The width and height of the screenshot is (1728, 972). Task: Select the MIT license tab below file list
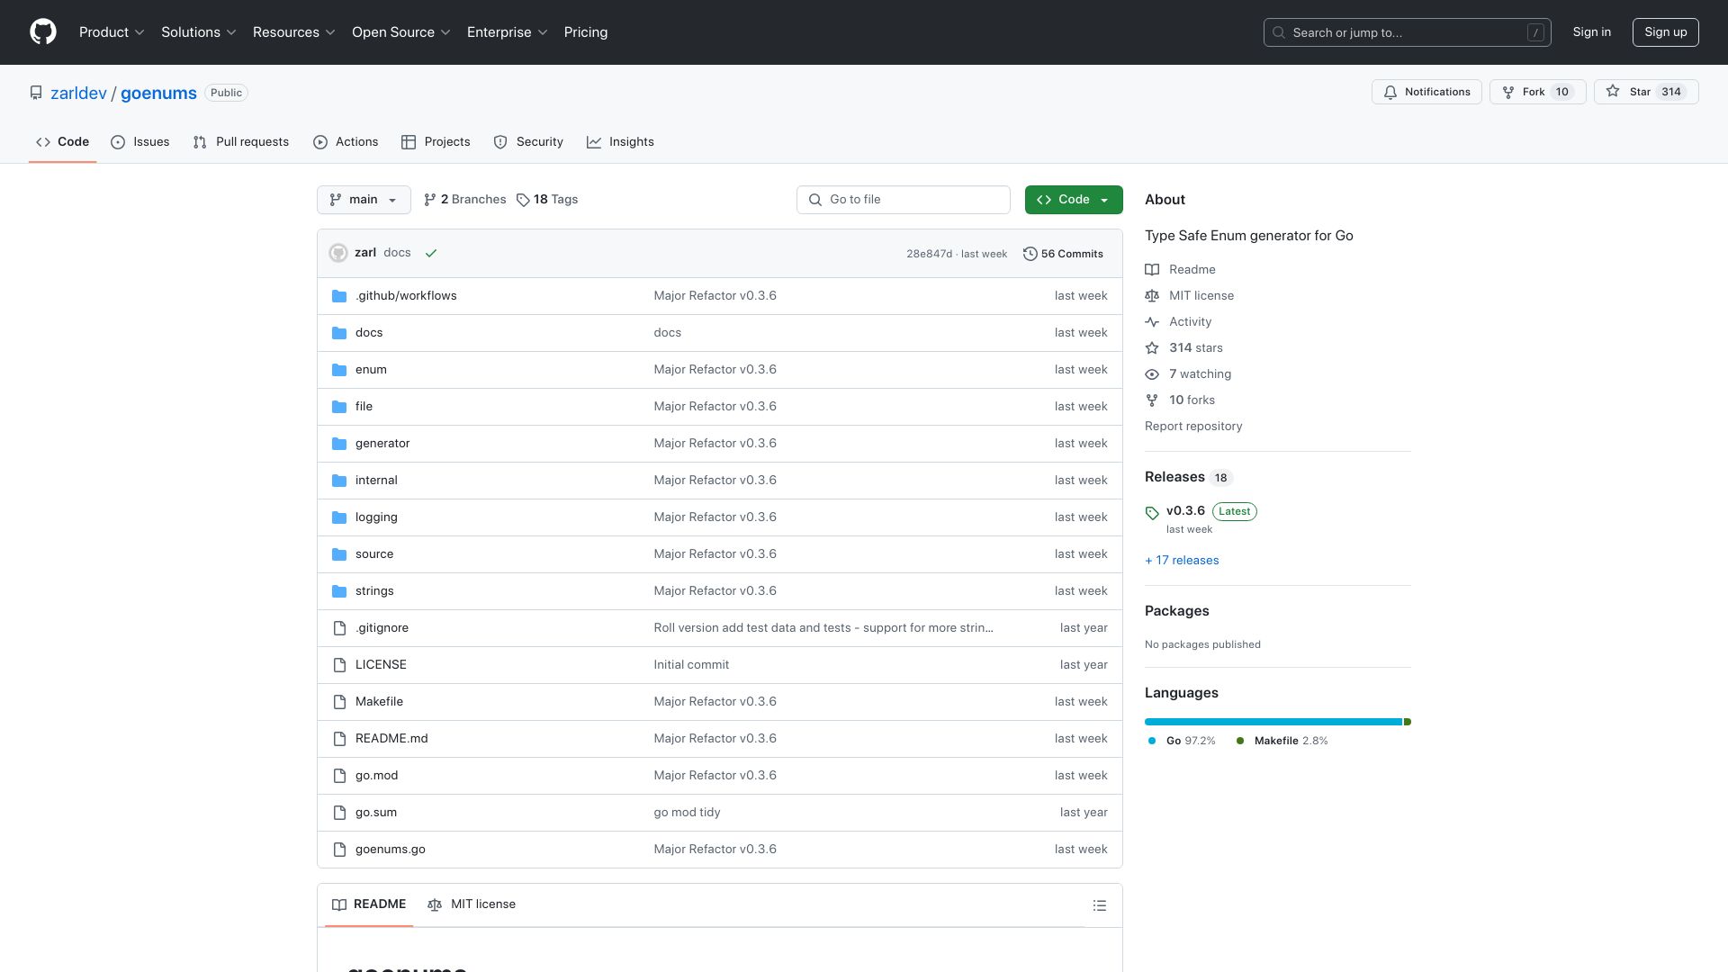pyautogui.click(x=472, y=904)
